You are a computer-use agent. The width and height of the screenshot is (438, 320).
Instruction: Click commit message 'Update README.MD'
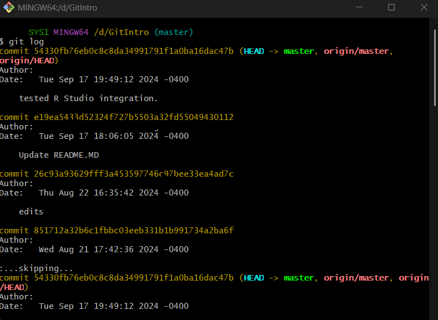pos(59,155)
